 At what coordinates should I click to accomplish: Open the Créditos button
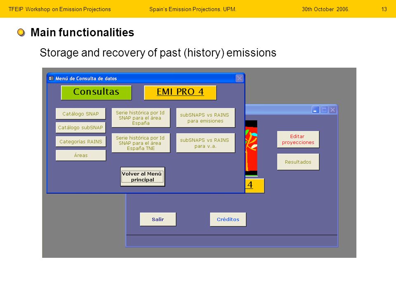point(228,219)
